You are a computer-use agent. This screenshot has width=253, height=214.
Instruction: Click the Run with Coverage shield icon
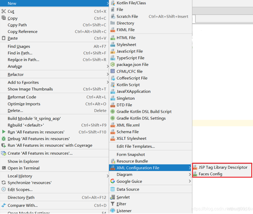(x=3, y=145)
